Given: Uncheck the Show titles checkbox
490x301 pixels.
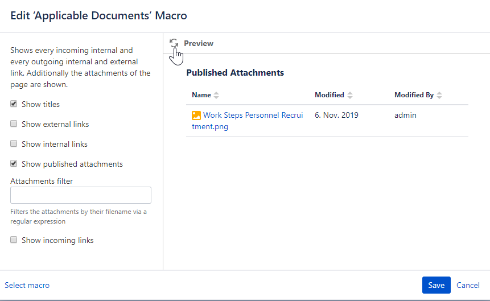Looking at the screenshot, I should [x=14, y=104].
